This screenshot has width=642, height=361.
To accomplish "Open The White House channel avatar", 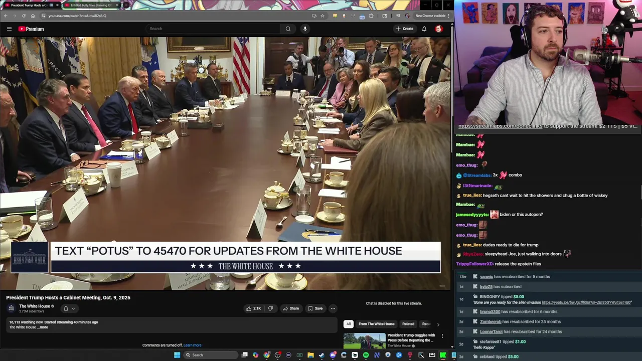I will tap(11, 308).
